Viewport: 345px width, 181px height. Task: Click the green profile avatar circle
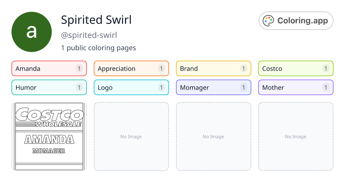tap(32, 32)
